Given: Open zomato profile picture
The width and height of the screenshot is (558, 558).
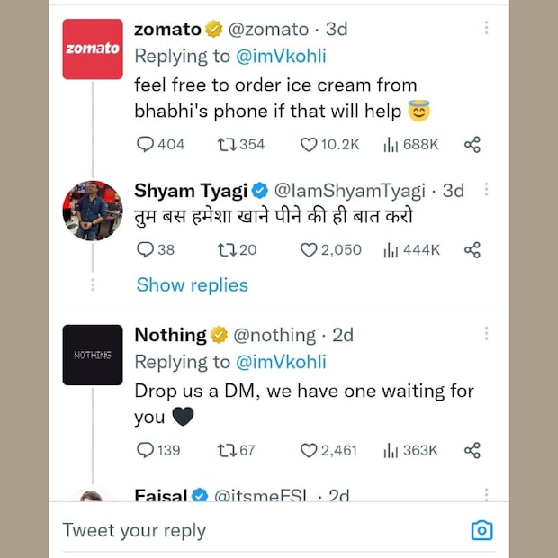Looking at the screenshot, I should point(93,49).
